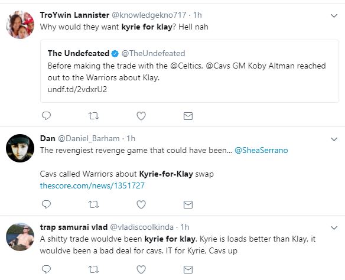This screenshot has height=280, width=345.
Task: Send TroYwin Lannister's tweet via direct message
Action: pyautogui.click(x=188, y=116)
